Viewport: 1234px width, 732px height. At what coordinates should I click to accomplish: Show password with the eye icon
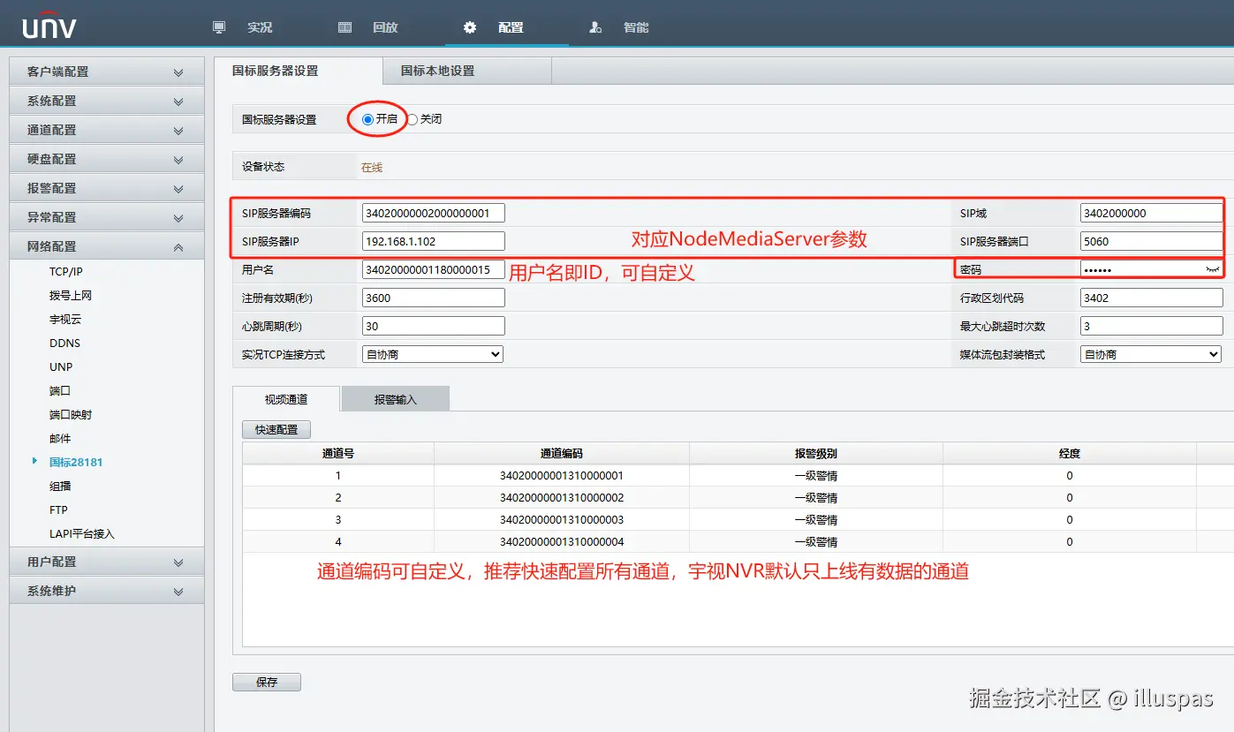coord(1212,268)
